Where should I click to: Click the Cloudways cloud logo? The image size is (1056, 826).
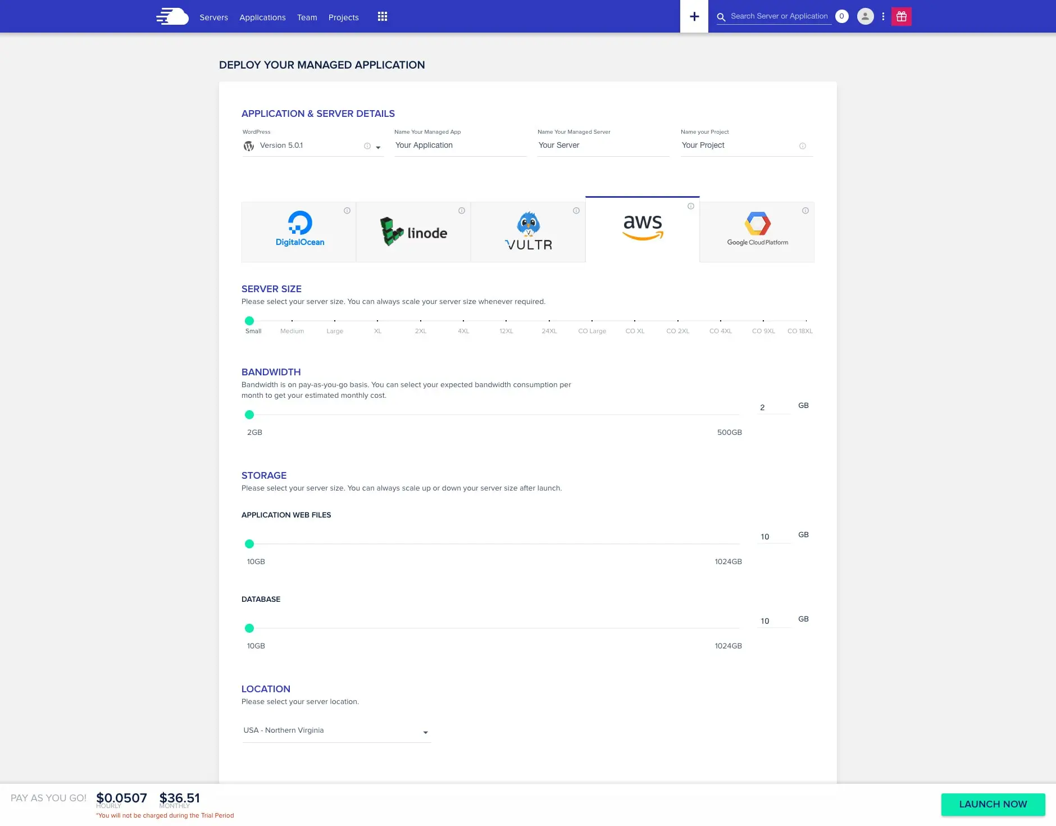172,16
